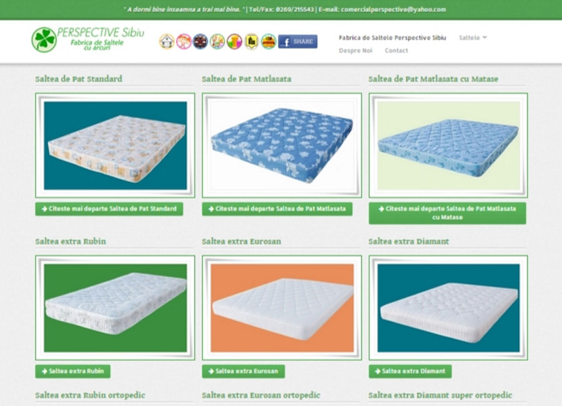Click the green-bordered cartoon characters icon
This screenshot has width=562, height=406.
(x=217, y=42)
